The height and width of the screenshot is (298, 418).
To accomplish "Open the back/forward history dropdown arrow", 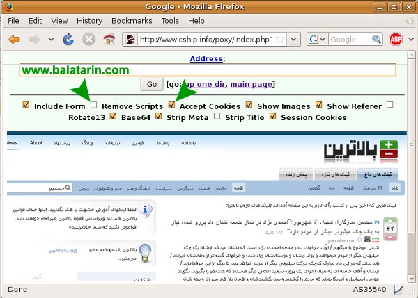I will (x=51, y=40).
